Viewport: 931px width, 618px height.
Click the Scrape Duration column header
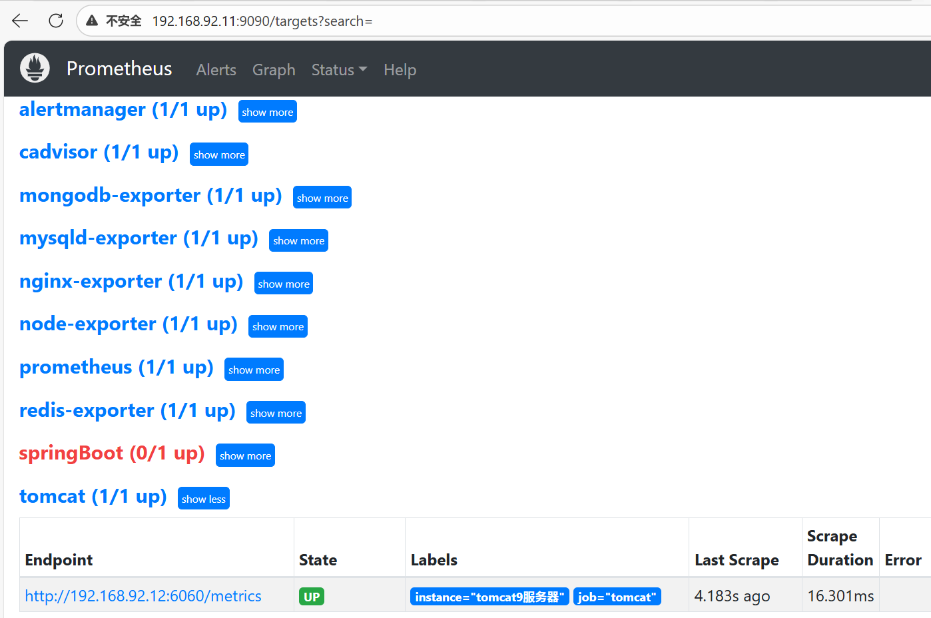(840, 548)
